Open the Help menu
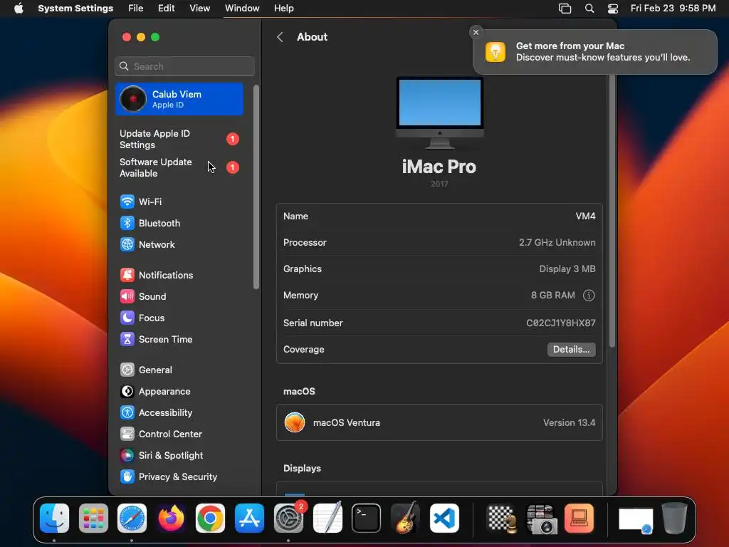The width and height of the screenshot is (729, 547). 283,9
